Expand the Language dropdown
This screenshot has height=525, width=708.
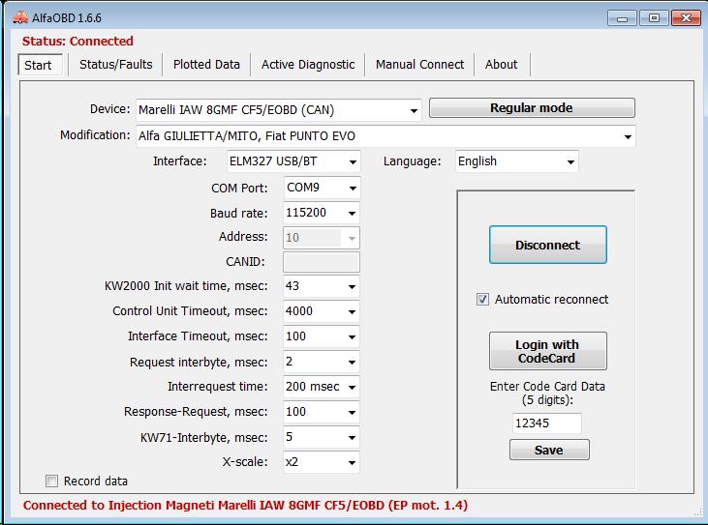pos(570,162)
